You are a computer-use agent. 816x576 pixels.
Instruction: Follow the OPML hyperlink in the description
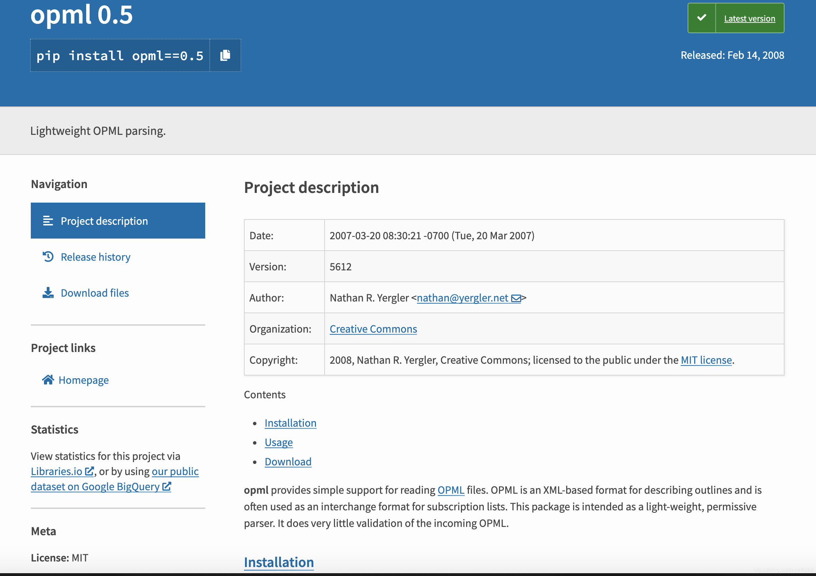click(451, 490)
